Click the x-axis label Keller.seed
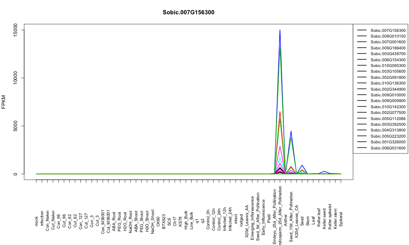This screenshot has height=245, width=409. pyautogui.click(x=324, y=217)
